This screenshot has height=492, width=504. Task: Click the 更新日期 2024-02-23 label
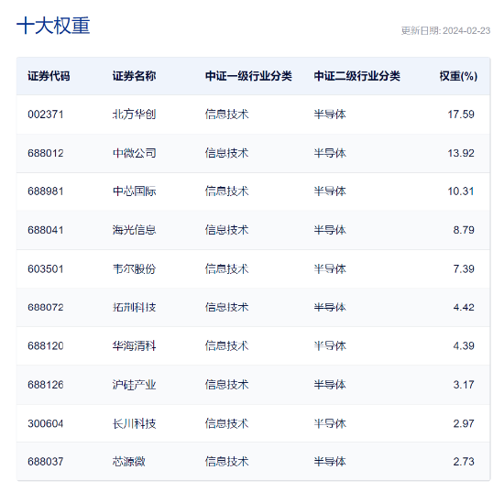(445, 31)
